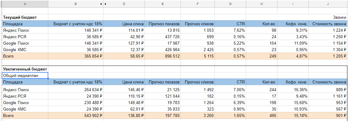Viewport: 348px width, 121px height.
Task: Click the cell with 114,01 ₽
Action: [124, 30]
